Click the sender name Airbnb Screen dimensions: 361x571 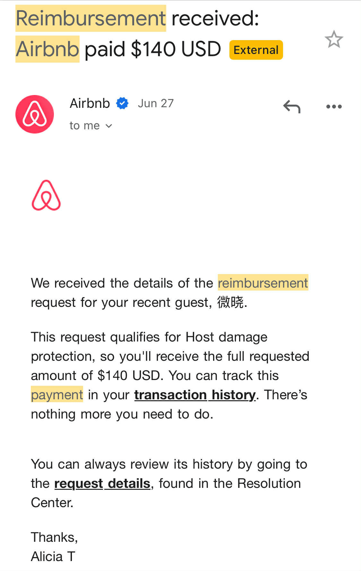[x=90, y=103]
